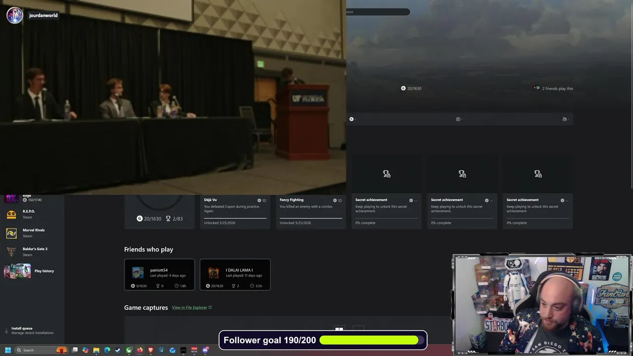Screen dimensions: 633x356
Task: Click the Fancy Fighting unlock progress bar
Action: (311, 218)
